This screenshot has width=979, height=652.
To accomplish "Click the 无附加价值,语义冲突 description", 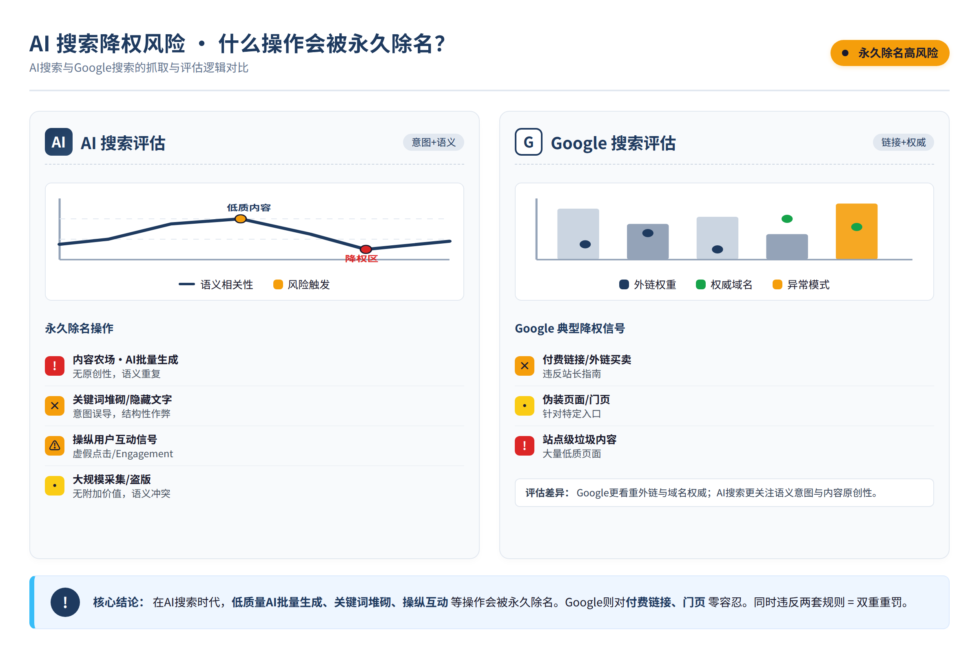I will point(122,493).
